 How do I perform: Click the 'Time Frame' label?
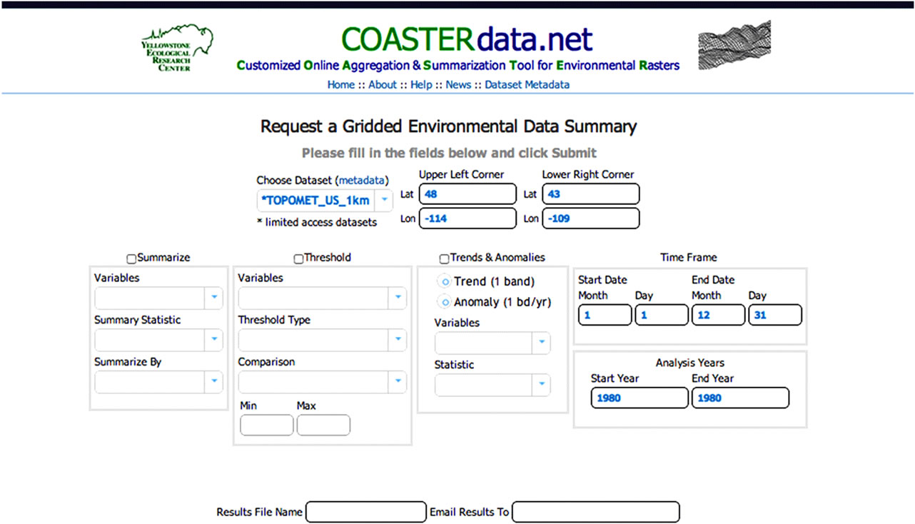tap(689, 257)
